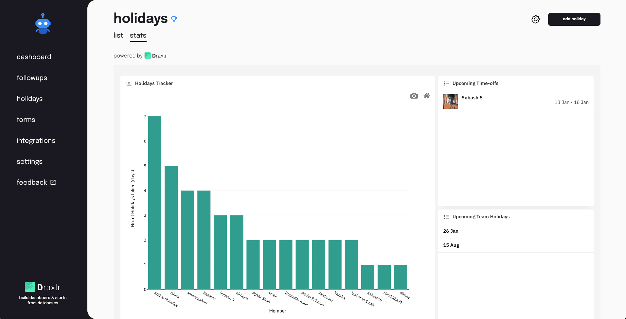
Task: Click the build dashboard & alerts link text
Action: point(43,300)
